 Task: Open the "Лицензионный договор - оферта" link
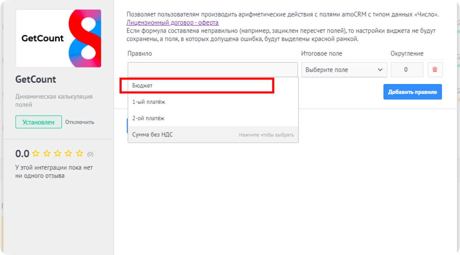pos(172,22)
